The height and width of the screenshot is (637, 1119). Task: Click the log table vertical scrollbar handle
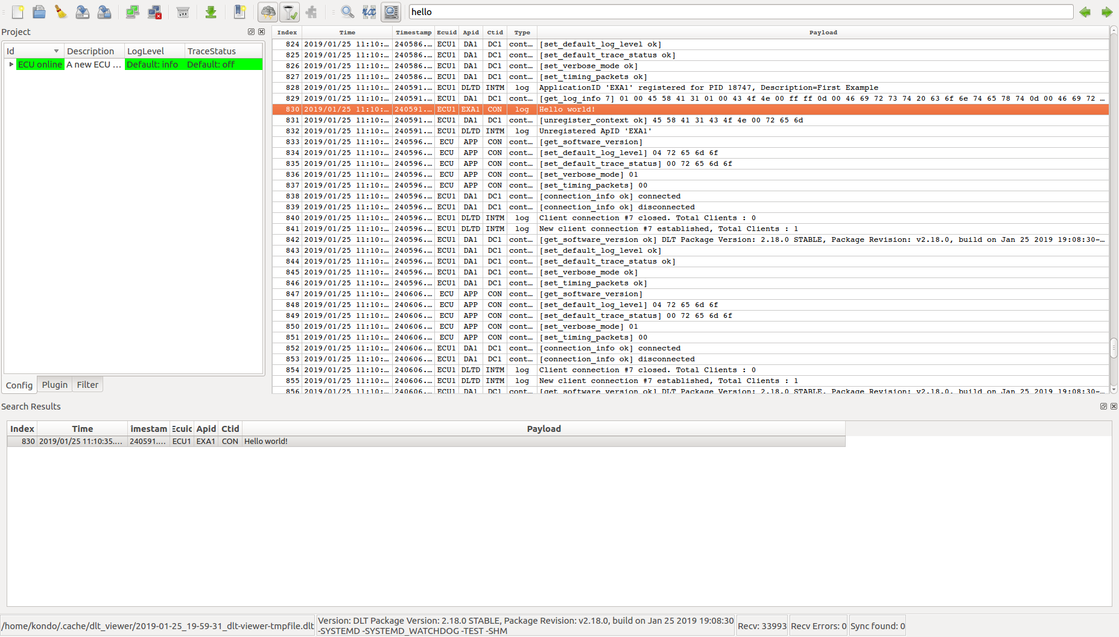click(x=1114, y=347)
